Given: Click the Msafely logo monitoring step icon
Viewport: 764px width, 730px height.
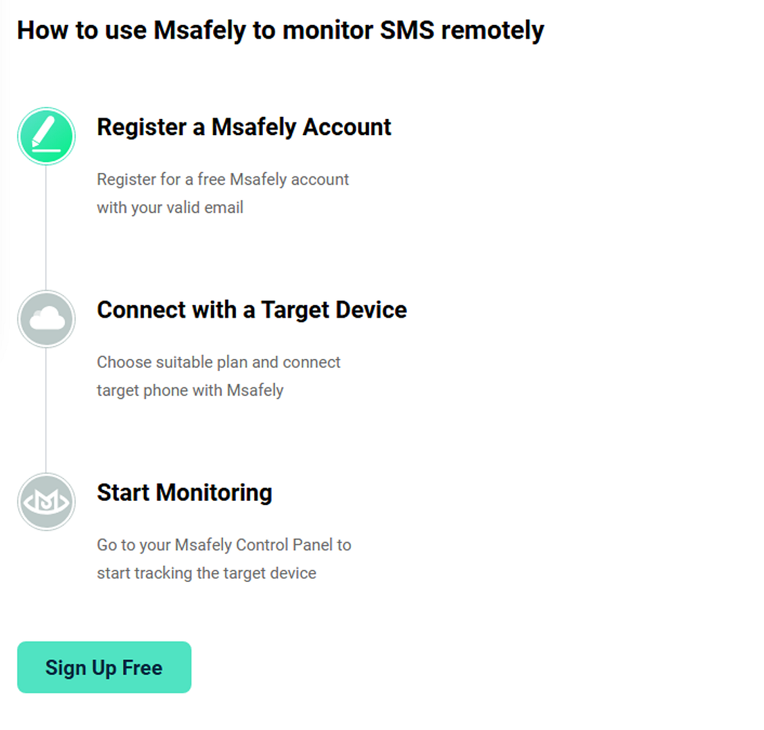Looking at the screenshot, I should coord(46,502).
